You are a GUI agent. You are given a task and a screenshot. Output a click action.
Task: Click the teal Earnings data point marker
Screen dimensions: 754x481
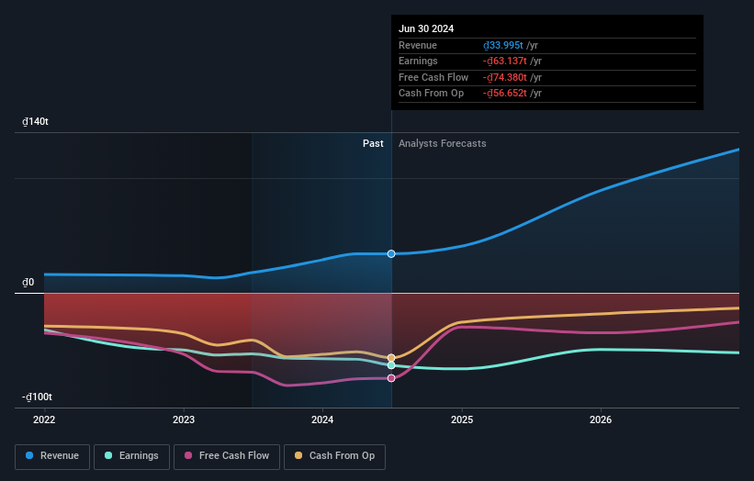tap(391, 365)
